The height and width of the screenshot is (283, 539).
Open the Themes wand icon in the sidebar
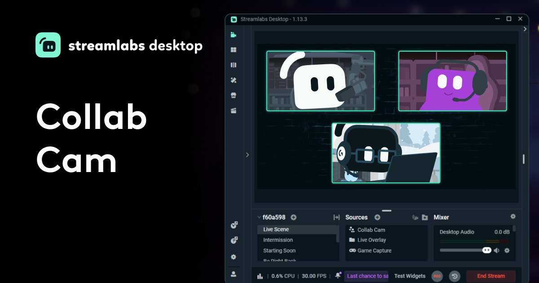point(233,80)
